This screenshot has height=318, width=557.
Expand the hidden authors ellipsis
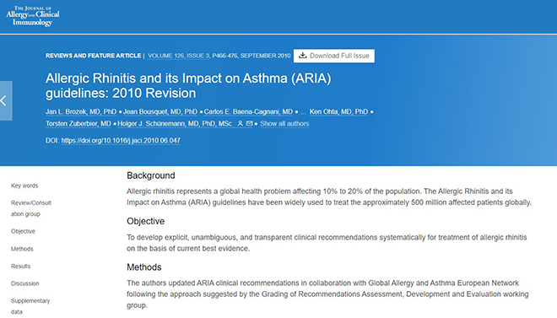[x=303, y=112]
